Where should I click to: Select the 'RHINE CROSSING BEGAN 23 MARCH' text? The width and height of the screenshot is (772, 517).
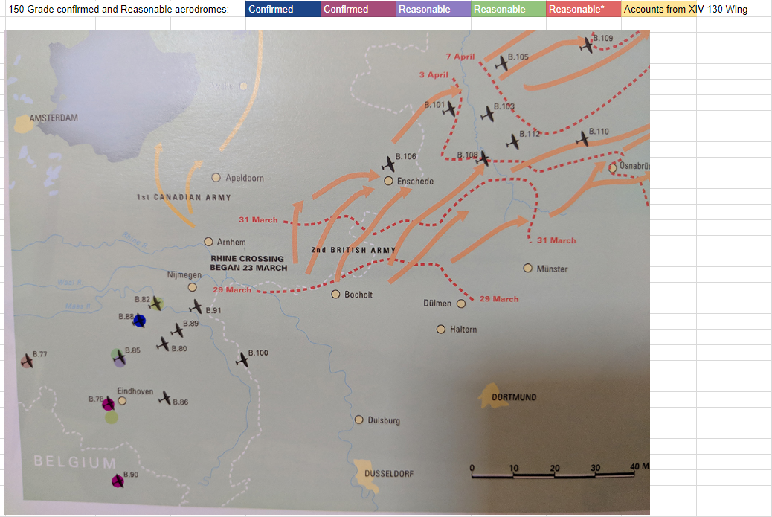point(248,263)
